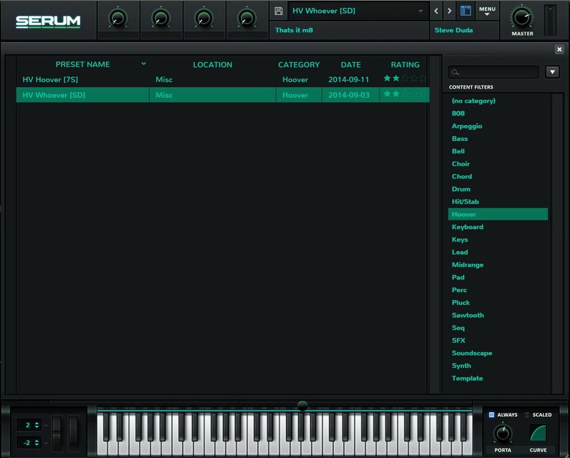Filter presets by Hit/Stab category

coord(465,202)
